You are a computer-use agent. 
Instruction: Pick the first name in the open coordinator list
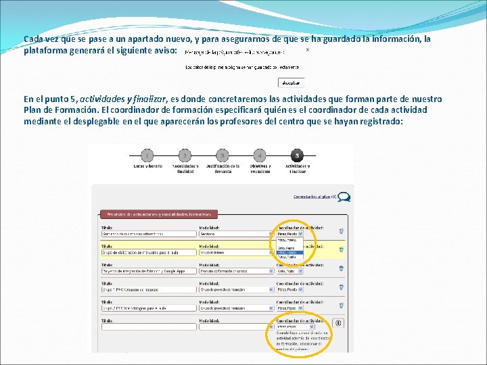[289, 240]
